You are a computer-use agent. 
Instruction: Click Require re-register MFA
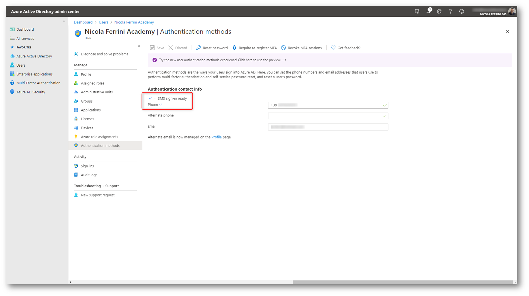254,48
